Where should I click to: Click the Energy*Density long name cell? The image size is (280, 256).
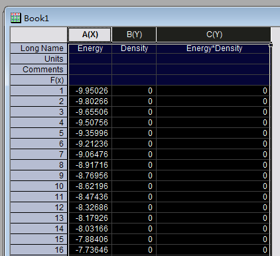pyautogui.click(x=213, y=48)
